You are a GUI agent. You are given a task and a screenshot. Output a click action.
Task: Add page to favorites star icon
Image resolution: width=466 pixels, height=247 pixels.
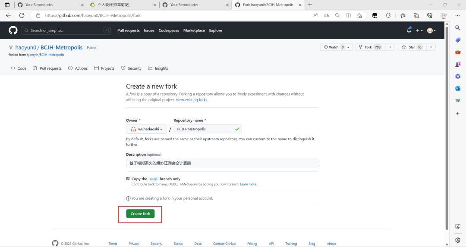(359, 15)
